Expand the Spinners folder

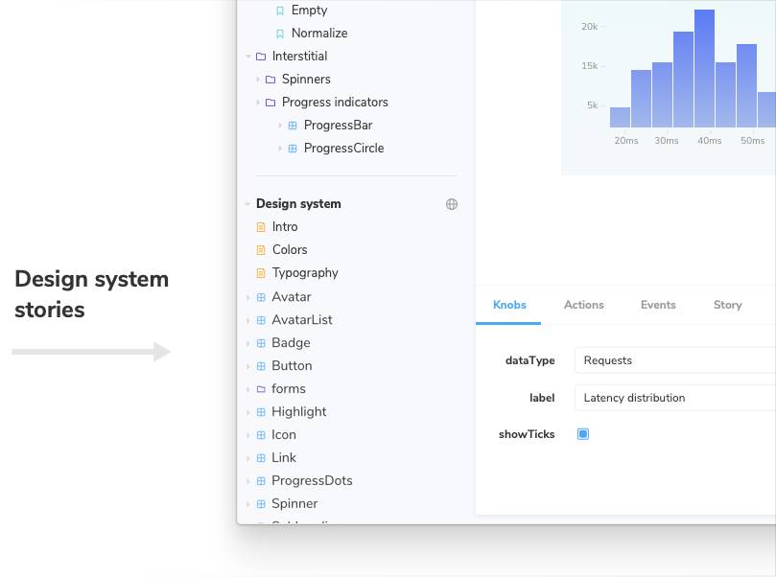click(x=257, y=79)
